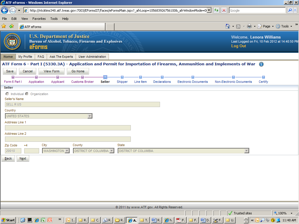This screenshot has width=299, height=224.
Task: Click the Go Home button
Action: [x=78, y=71]
